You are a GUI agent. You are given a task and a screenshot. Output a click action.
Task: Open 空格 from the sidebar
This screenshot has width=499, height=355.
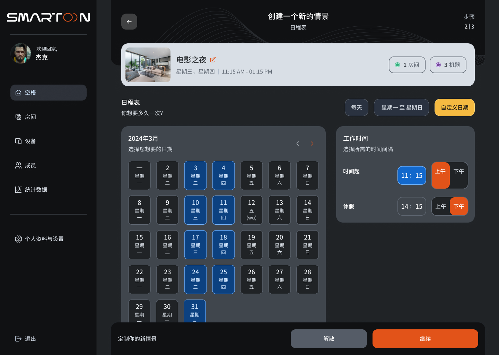(49, 93)
